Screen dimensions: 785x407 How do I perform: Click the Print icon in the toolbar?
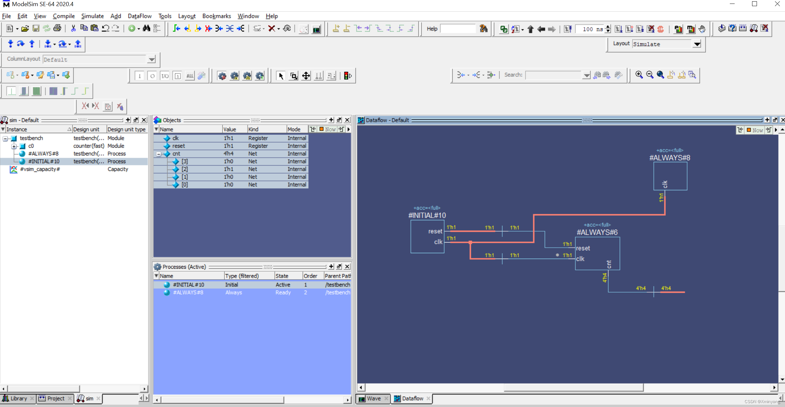57,28
